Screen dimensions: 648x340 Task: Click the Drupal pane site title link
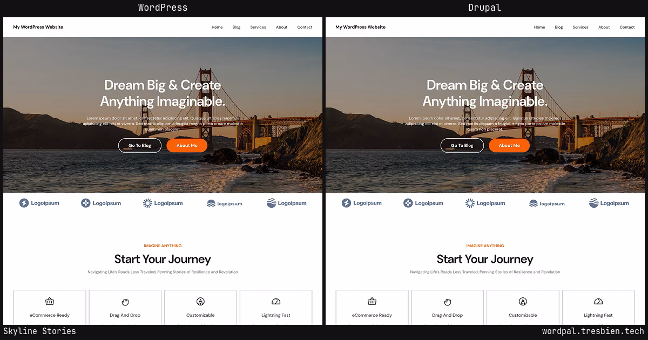[361, 27]
